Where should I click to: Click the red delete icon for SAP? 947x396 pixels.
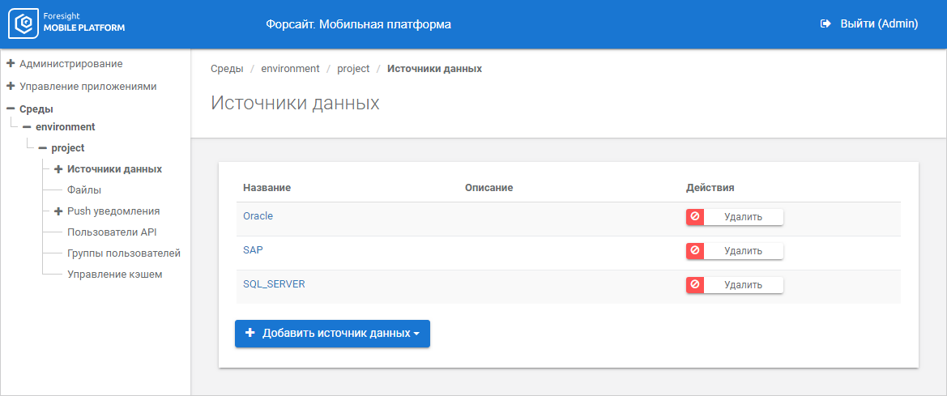click(695, 251)
